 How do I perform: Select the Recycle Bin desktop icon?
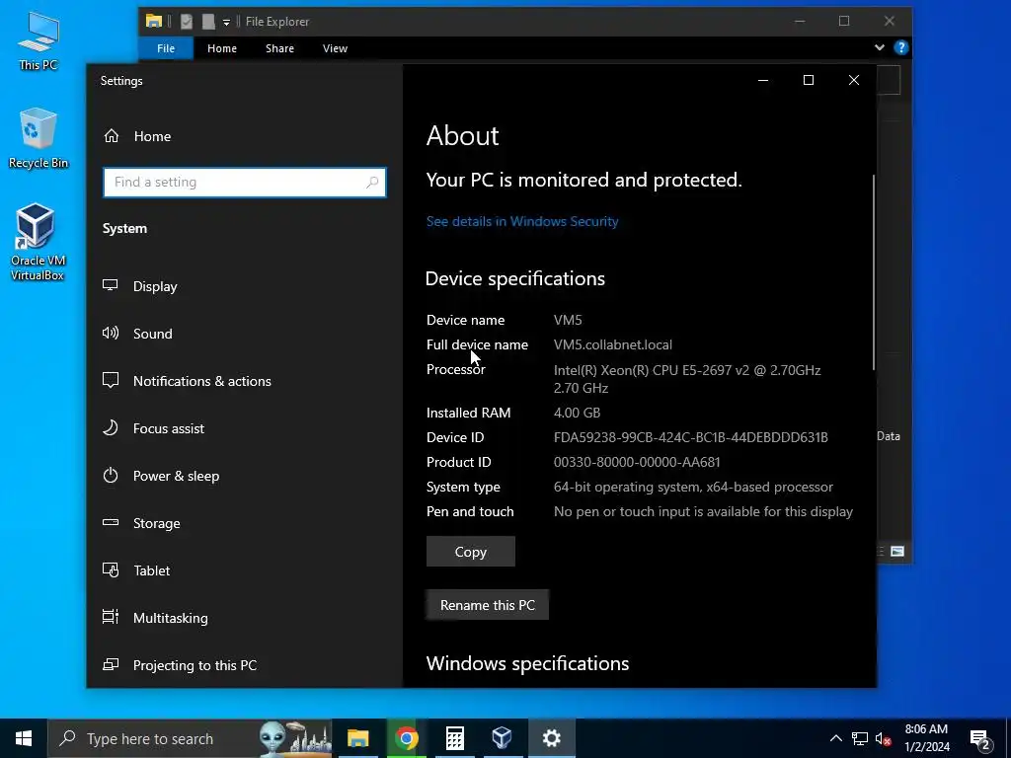tap(39, 138)
